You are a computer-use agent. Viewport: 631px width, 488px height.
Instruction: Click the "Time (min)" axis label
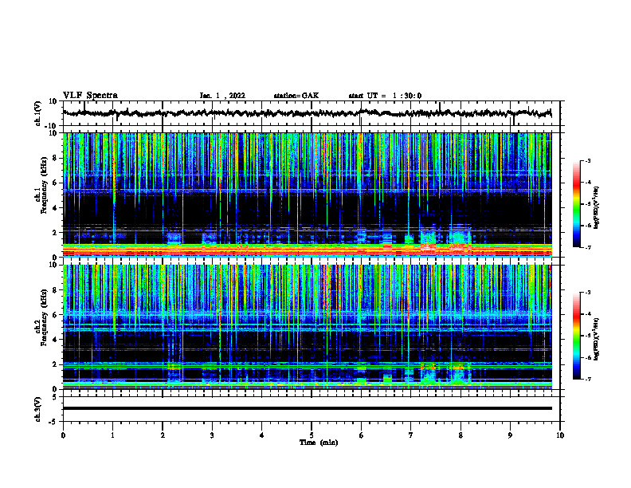(319, 443)
